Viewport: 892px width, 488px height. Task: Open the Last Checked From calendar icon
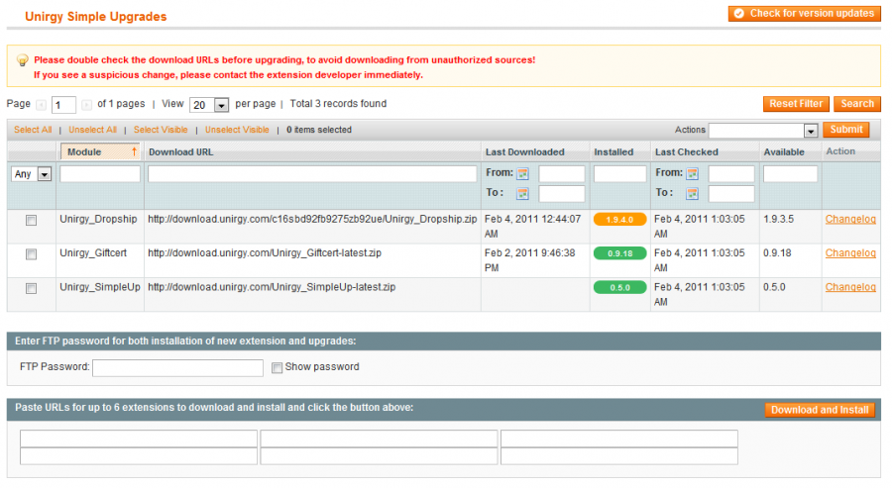tap(692, 174)
